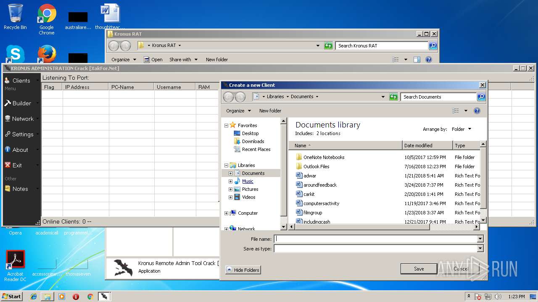The width and height of the screenshot is (538, 302).
Task: Open the About menu in Kronus sidebar
Action: click(21, 150)
